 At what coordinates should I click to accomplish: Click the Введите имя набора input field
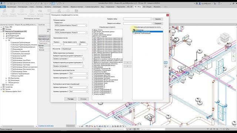pos(137,23)
